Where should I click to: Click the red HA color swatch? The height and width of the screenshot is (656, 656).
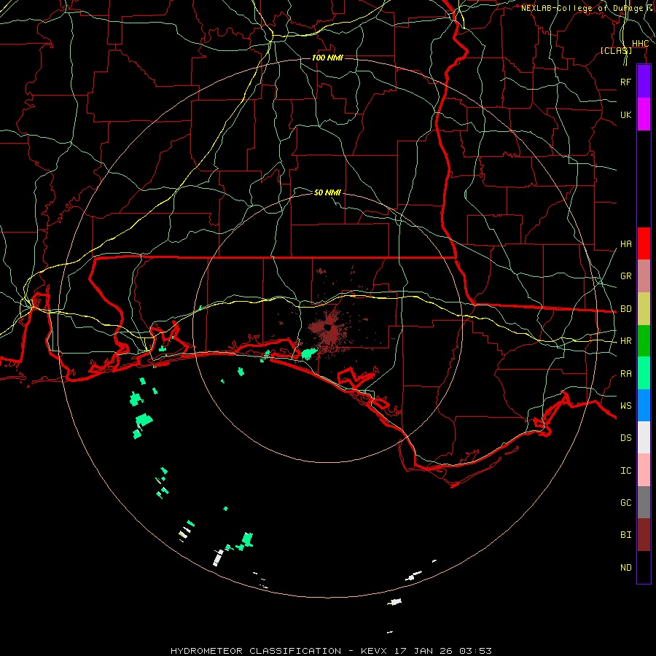(644, 243)
